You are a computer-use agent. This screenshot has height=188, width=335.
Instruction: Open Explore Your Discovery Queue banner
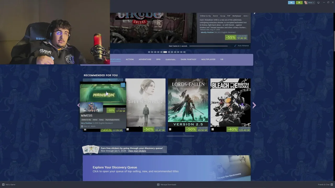click(167, 168)
